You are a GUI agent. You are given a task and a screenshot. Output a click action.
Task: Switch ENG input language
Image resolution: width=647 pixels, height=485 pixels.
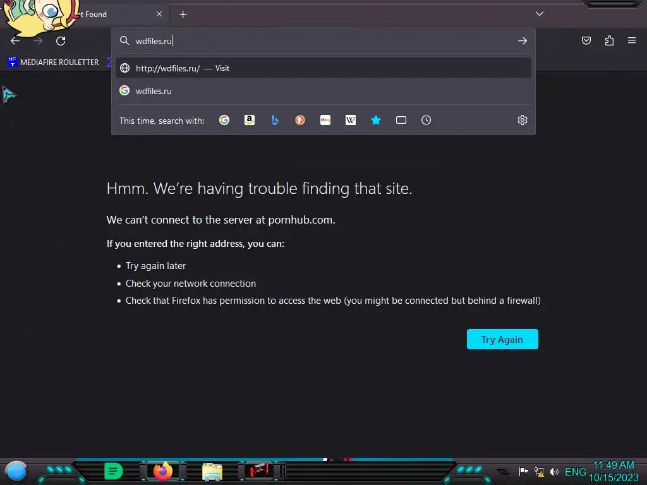575,472
